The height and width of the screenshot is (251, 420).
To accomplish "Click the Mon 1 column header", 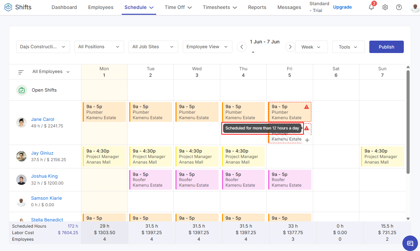I will pos(104,72).
